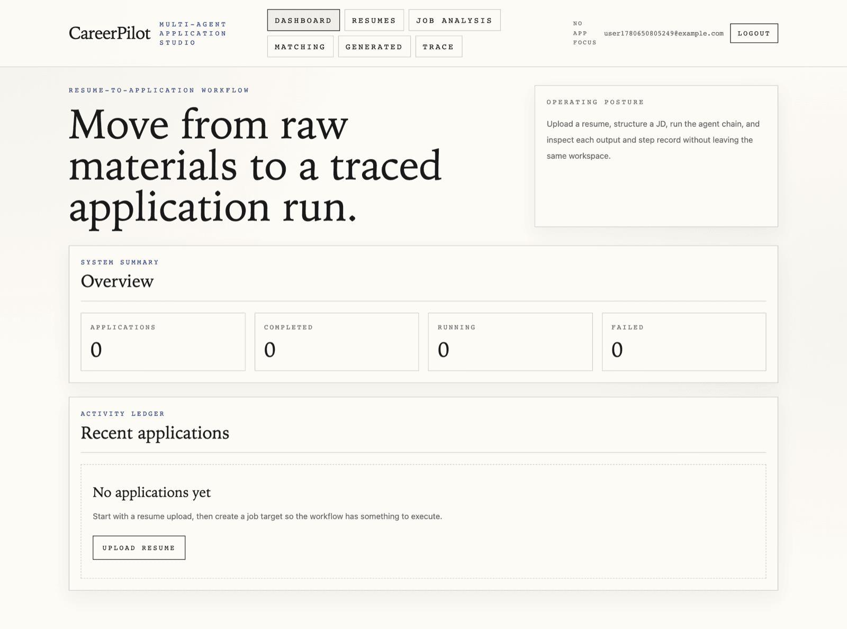Click the Multi-Agent Application Studio tagline
Viewport: 847px width, 629px height.
(193, 33)
